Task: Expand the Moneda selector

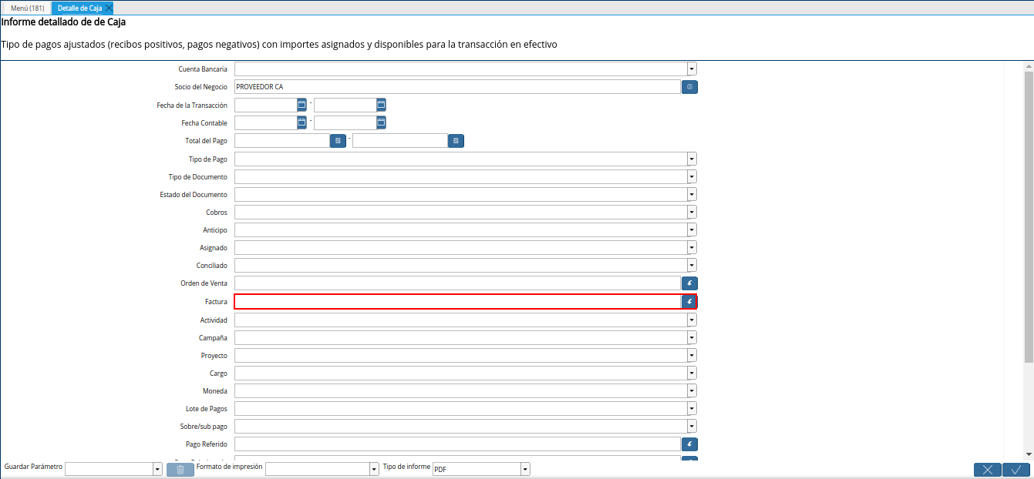Action: (691, 390)
